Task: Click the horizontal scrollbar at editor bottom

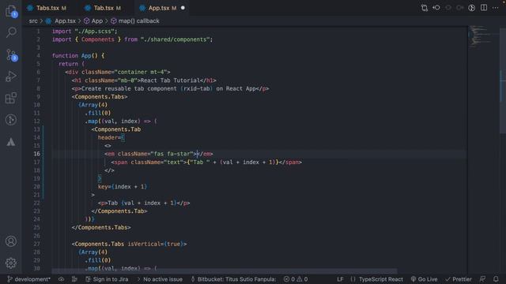Action: (225, 271)
